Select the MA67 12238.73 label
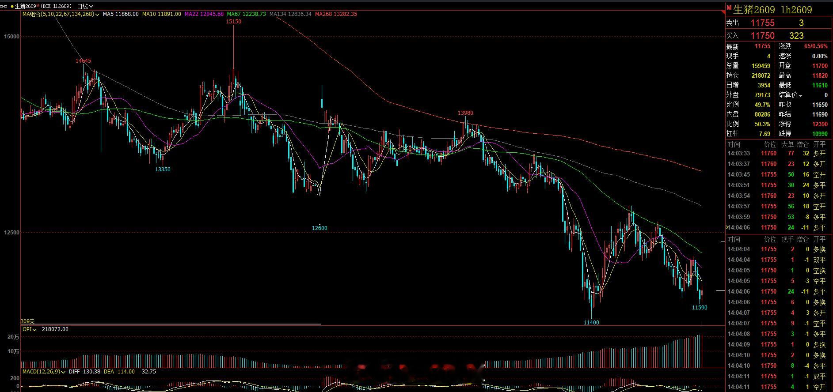The image size is (833, 392). pos(247,14)
